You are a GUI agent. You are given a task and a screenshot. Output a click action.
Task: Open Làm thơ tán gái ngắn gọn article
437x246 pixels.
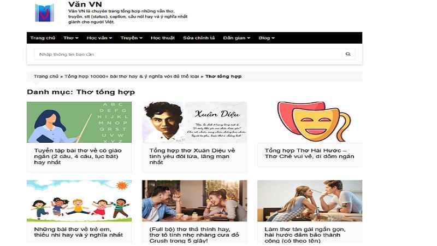tap(305, 235)
